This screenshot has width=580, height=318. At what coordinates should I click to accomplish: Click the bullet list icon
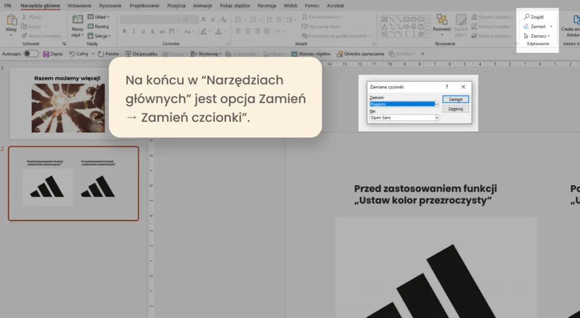pyautogui.click(x=238, y=19)
